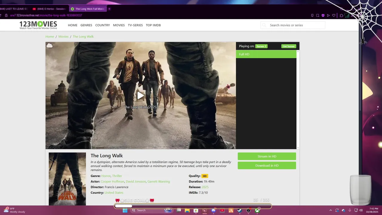Open OneDrive cloud tray icon
Image resolution: width=382 pixels, height=215 pixels.
point(343,210)
